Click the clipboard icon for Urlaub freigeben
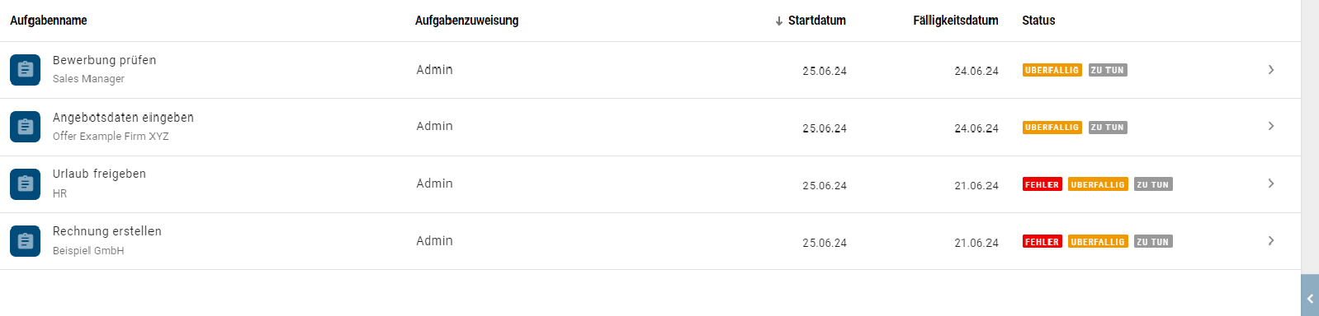This screenshot has height=316, width=1319. (x=25, y=184)
